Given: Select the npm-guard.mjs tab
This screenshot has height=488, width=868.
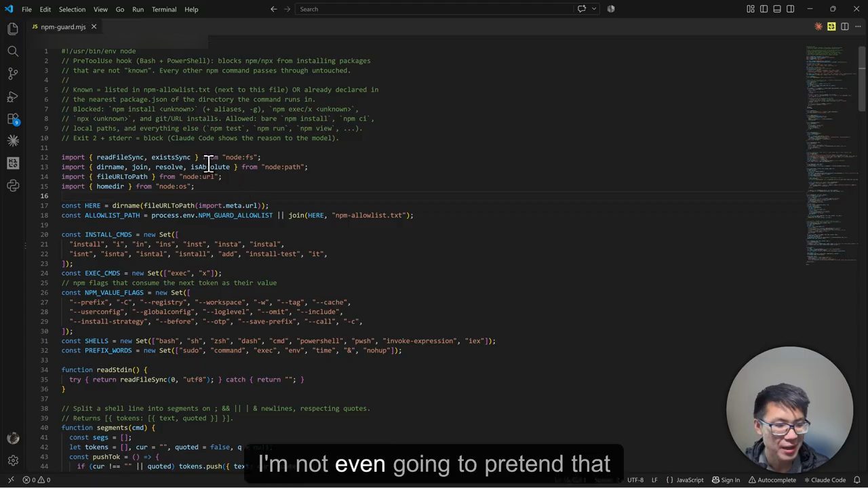Looking at the screenshot, I should [62, 27].
